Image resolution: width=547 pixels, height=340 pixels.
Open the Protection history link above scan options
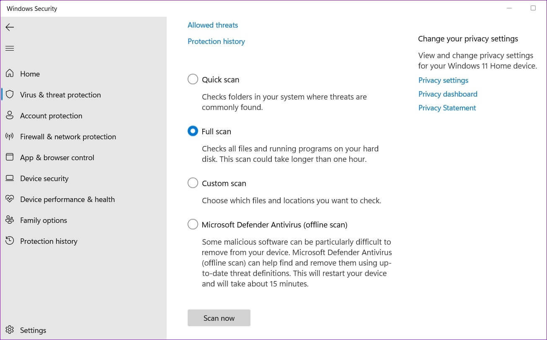pos(216,41)
